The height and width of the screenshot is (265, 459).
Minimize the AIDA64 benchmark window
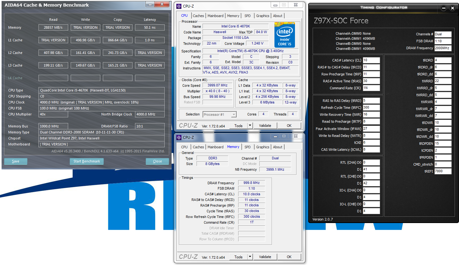point(150,4)
